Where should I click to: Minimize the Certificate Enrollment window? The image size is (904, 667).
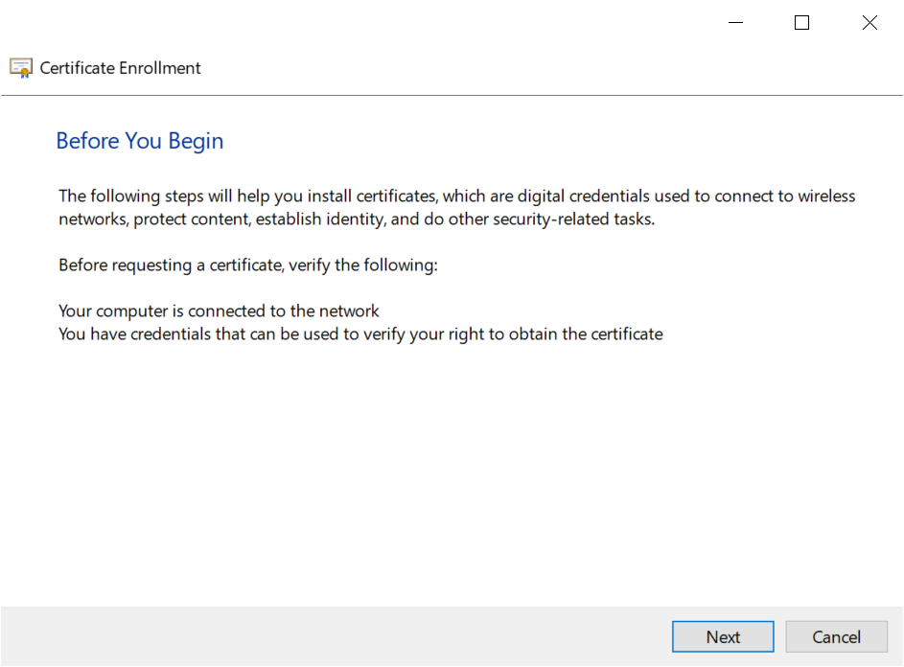[735, 23]
